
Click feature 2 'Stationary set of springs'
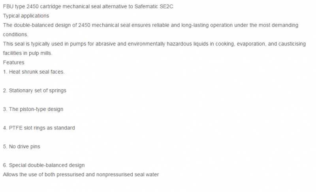(x=34, y=90)
